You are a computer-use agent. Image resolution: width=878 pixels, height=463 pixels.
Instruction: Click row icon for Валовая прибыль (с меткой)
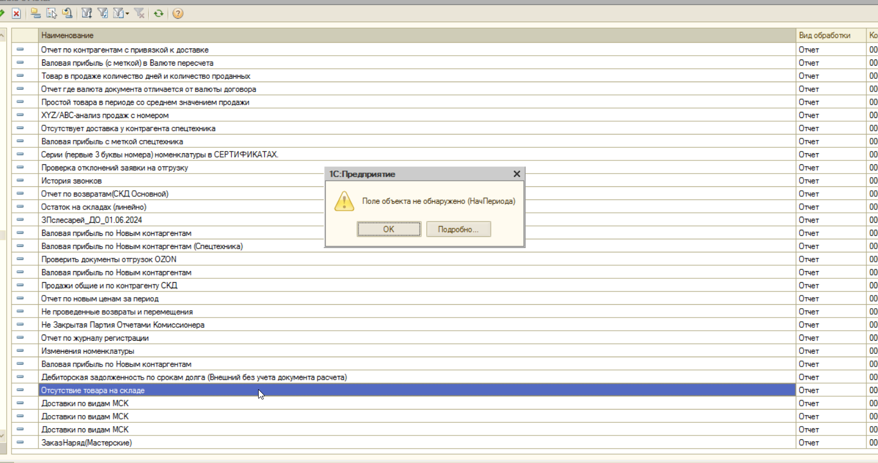coord(20,63)
